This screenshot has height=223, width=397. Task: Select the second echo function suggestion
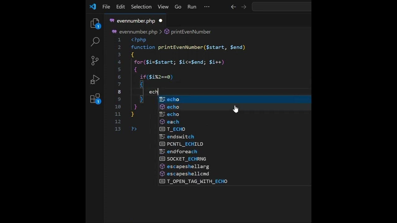pos(235,107)
